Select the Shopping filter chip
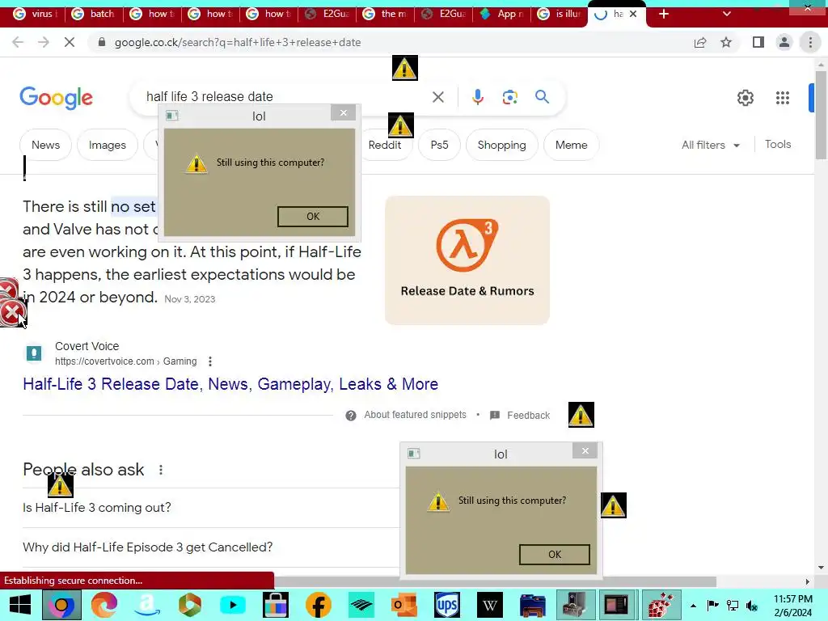This screenshot has width=828, height=621. [501, 145]
